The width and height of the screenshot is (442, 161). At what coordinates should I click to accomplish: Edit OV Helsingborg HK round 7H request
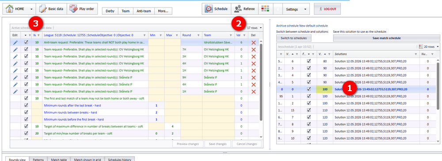coord(15,50)
